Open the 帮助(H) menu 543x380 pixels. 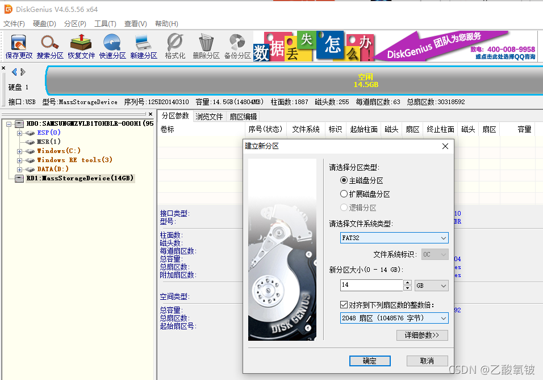[166, 23]
